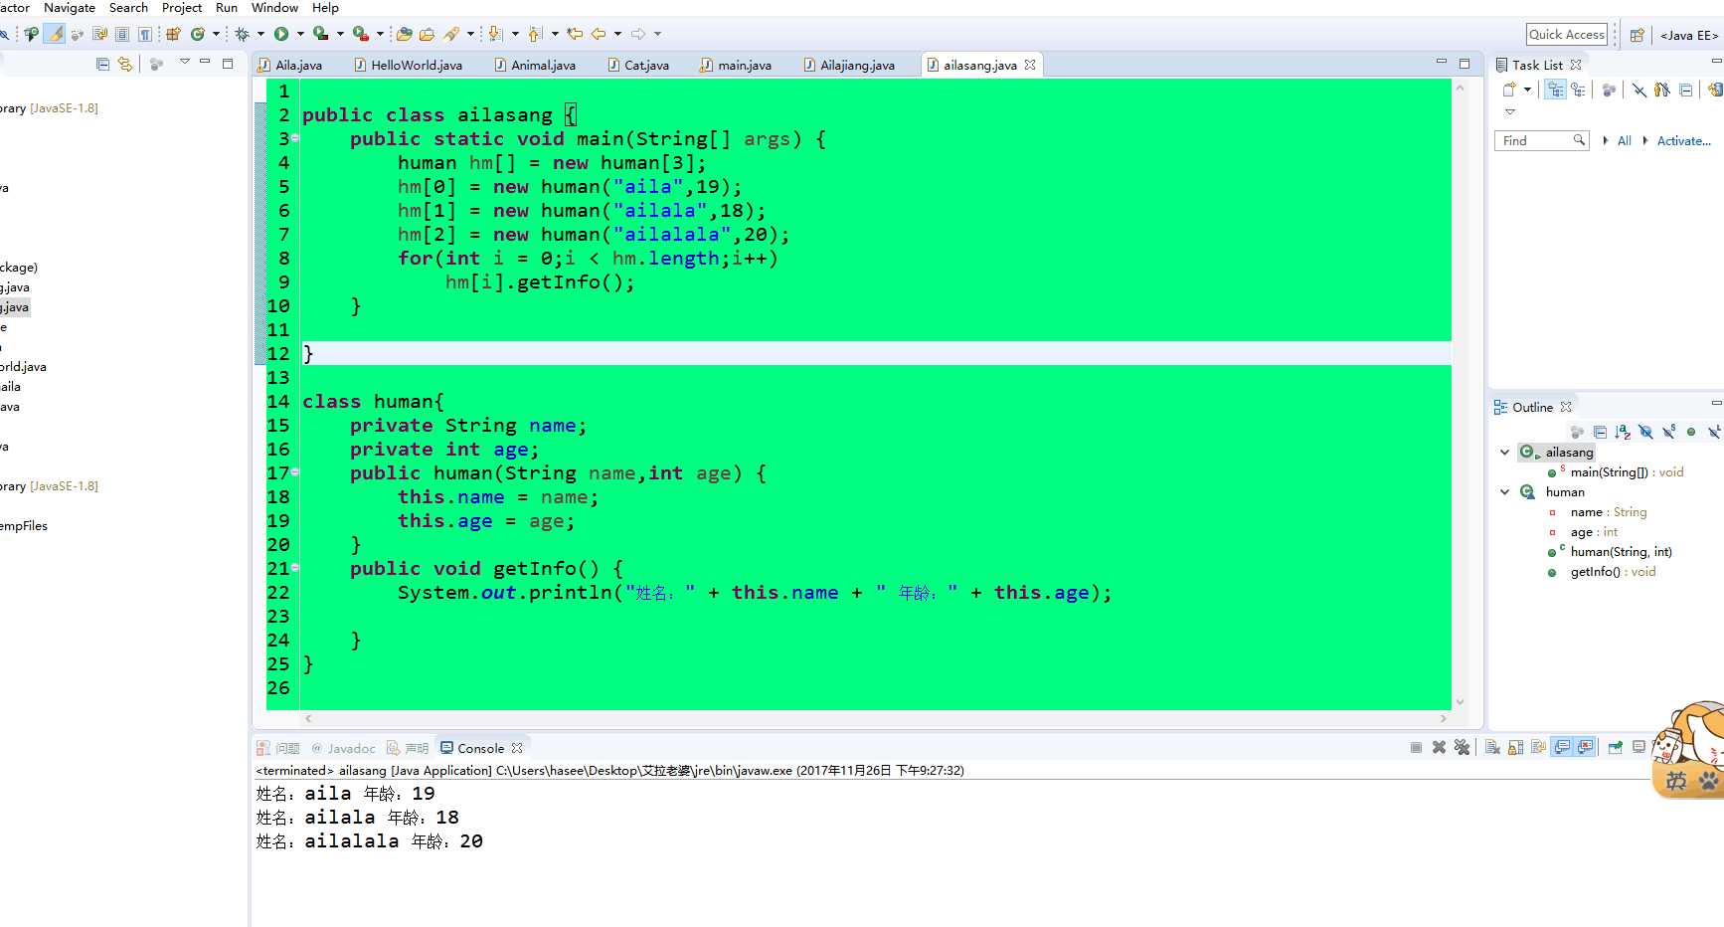
Task: Click New Java Package toolbar icon
Action: (x=173, y=34)
